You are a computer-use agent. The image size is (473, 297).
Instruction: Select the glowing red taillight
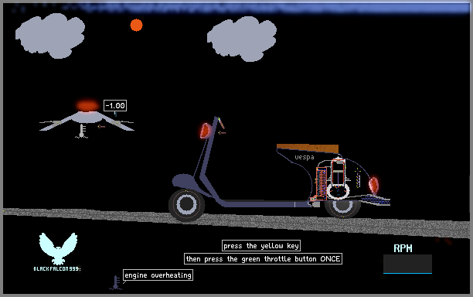click(x=374, y=185)
